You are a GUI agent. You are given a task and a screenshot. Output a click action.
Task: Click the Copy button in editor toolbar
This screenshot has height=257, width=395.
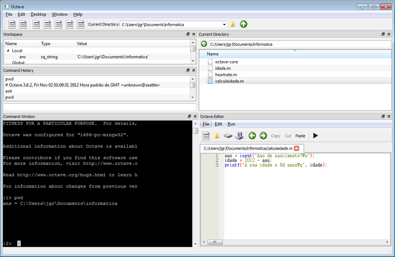point(276,136)
